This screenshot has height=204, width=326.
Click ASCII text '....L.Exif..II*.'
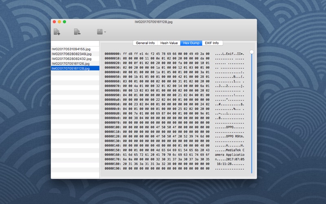pos(229,54)
